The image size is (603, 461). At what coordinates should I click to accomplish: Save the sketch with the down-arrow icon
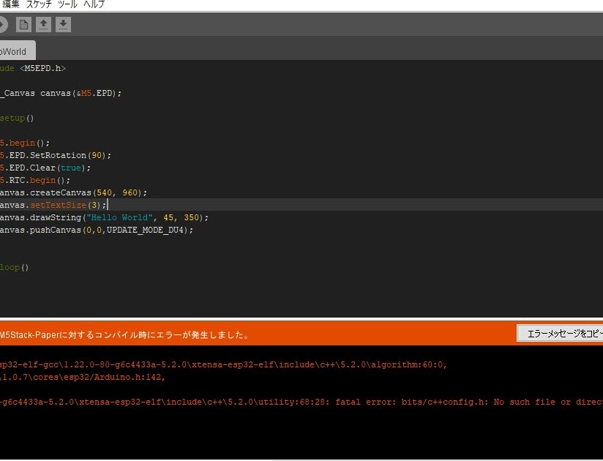coord(64,25)
